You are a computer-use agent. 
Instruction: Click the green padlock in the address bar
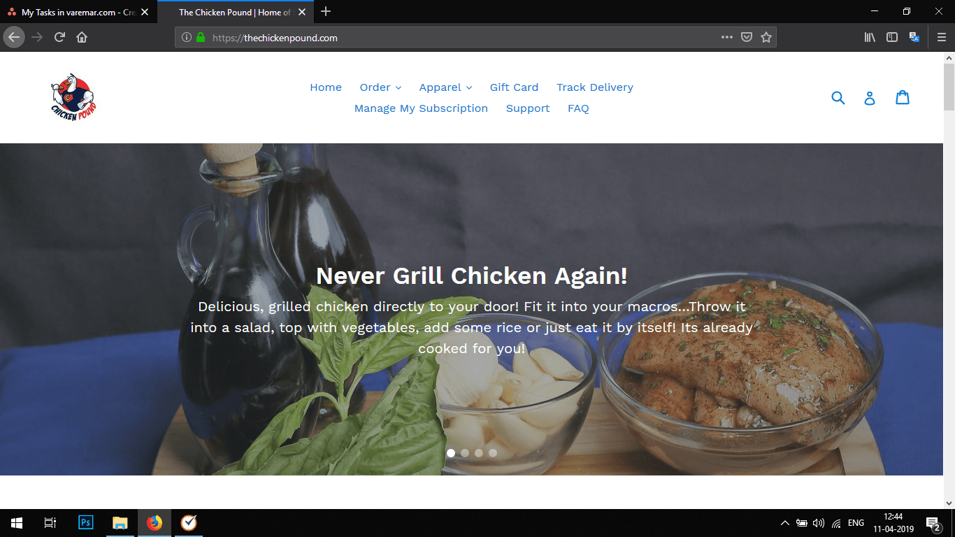[201, 38]
